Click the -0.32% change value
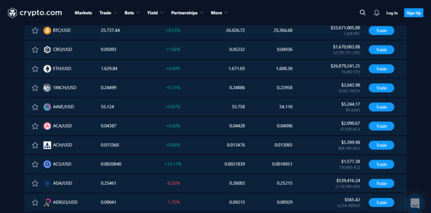Viewport: 431px width, 213px height. tap(173, 183)
